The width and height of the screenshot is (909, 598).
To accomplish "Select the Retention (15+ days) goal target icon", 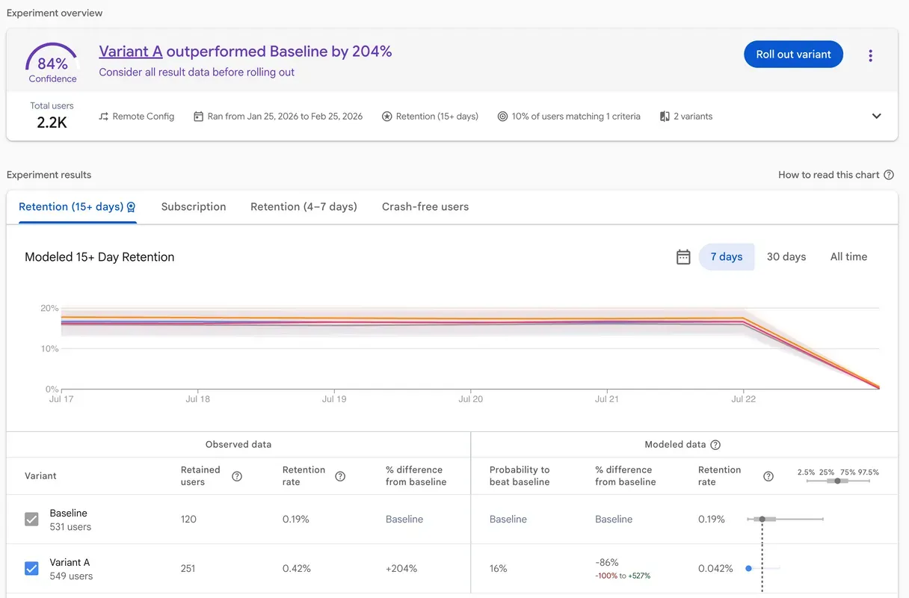I will [386, 116].
